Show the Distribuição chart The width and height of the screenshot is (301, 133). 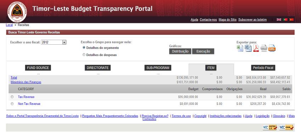(180, 51)
